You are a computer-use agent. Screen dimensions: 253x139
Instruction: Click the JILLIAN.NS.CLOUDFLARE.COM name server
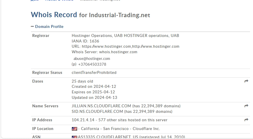[x=101, y=106]
